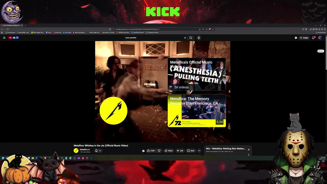This screenshot has height=184, width=327.
Task: Open the Prime Video bookmark
Action: coord(67,32)
